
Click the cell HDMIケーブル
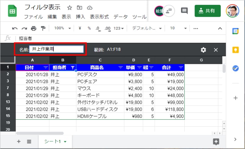[x=100, y=116]
